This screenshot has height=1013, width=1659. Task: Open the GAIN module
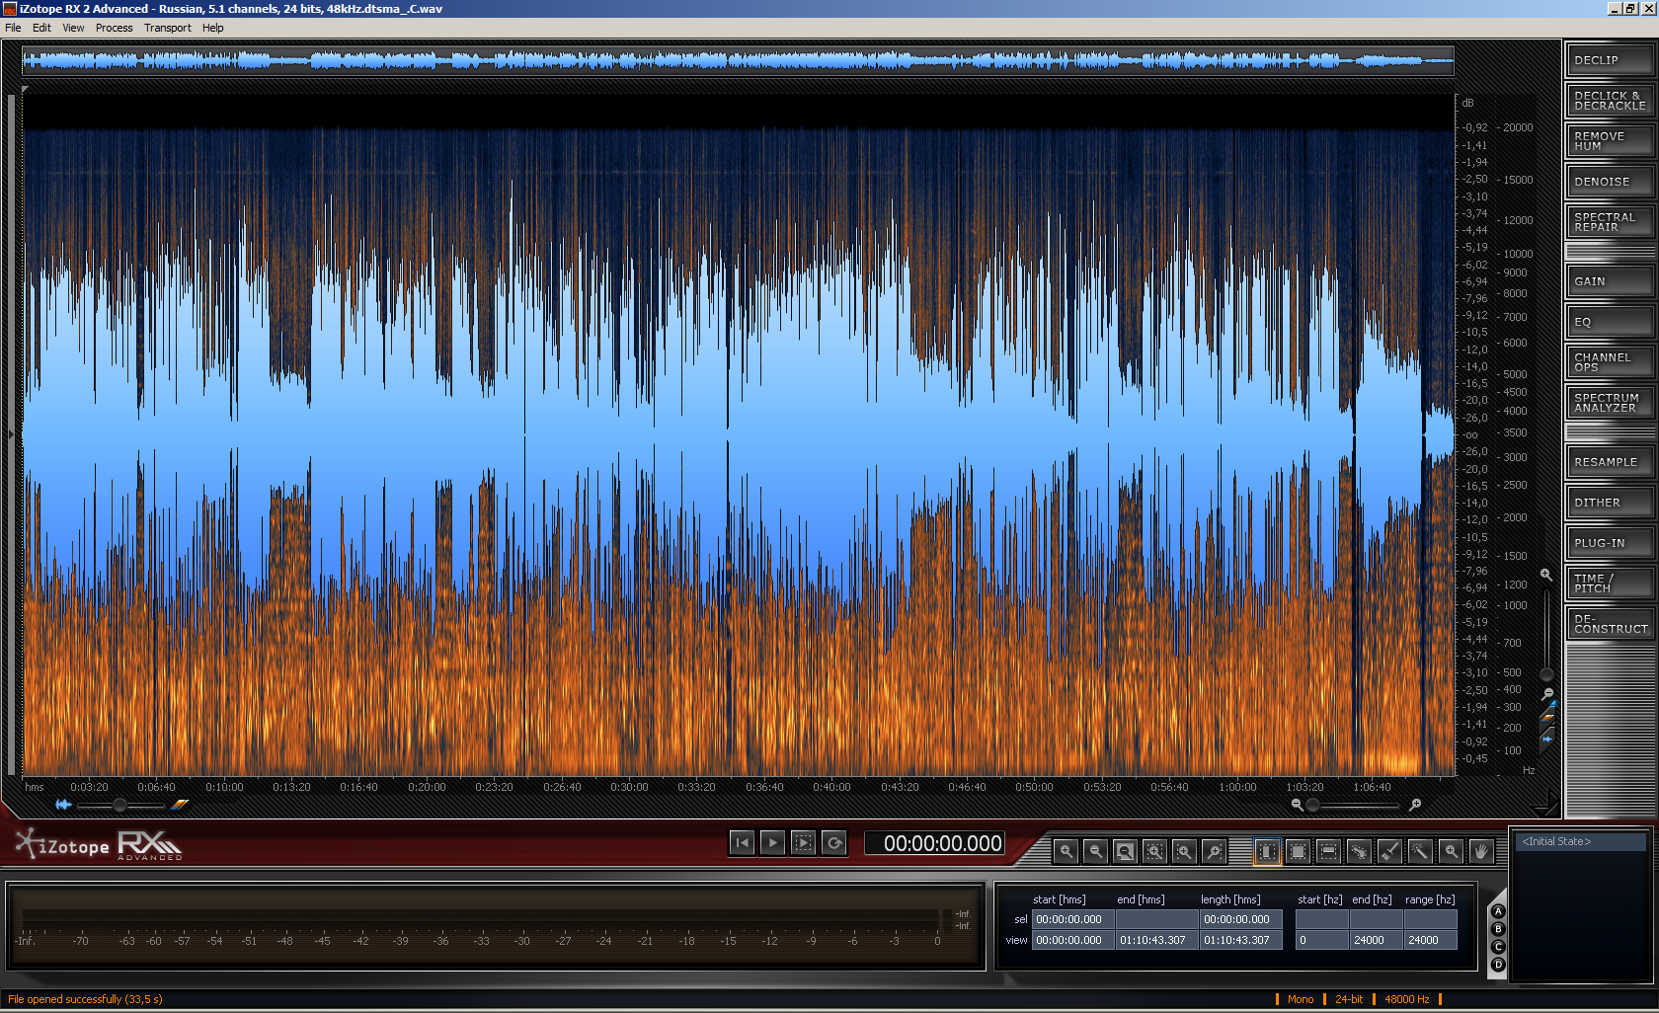1610,281
